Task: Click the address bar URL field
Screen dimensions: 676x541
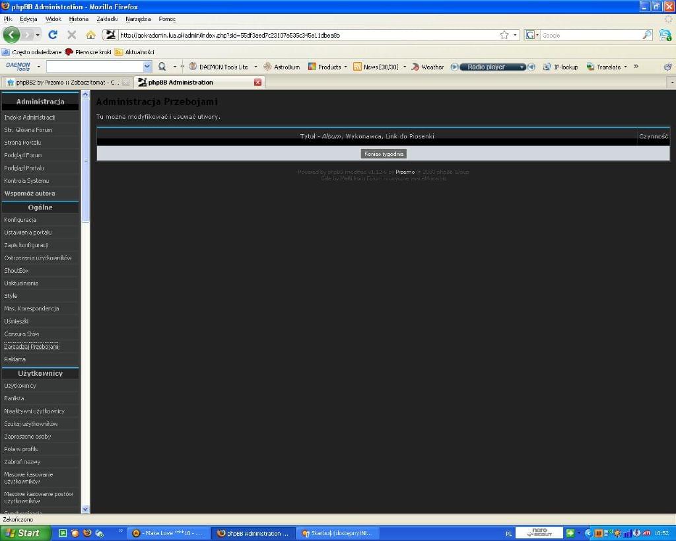Action: pyautogui.click(x=308, y=35)
